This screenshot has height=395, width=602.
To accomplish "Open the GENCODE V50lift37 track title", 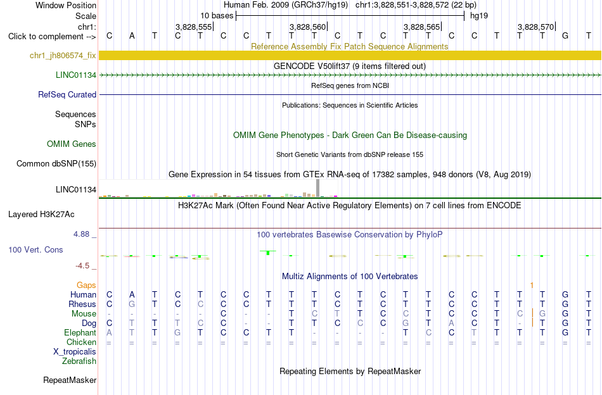I will click(x=349, y=66).
